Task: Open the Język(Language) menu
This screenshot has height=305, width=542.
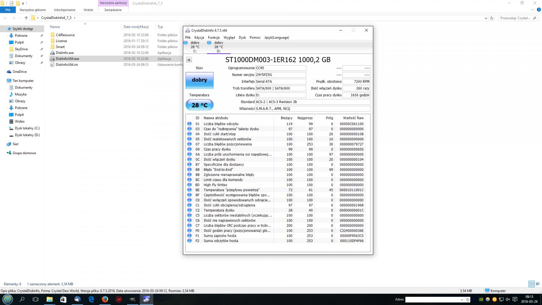Action: tap(277, 38)
